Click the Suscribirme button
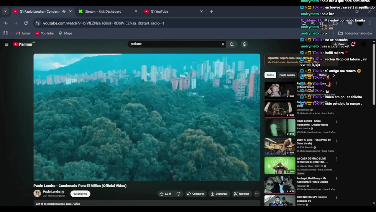The image size is (376, 212). (x=80, y=194)
